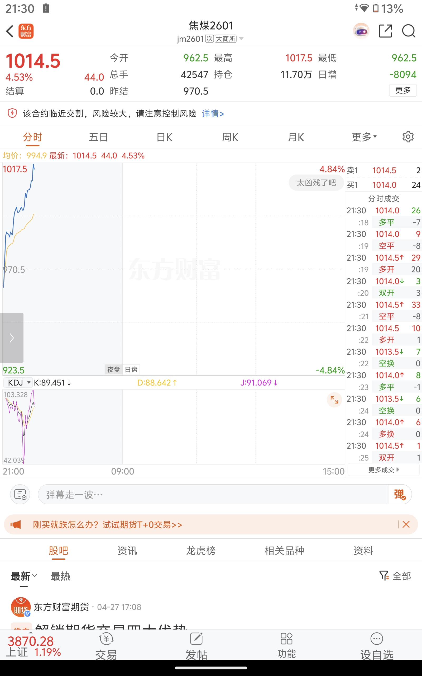
Task: Switch to the 日K tab
Action: pos(164,137)
